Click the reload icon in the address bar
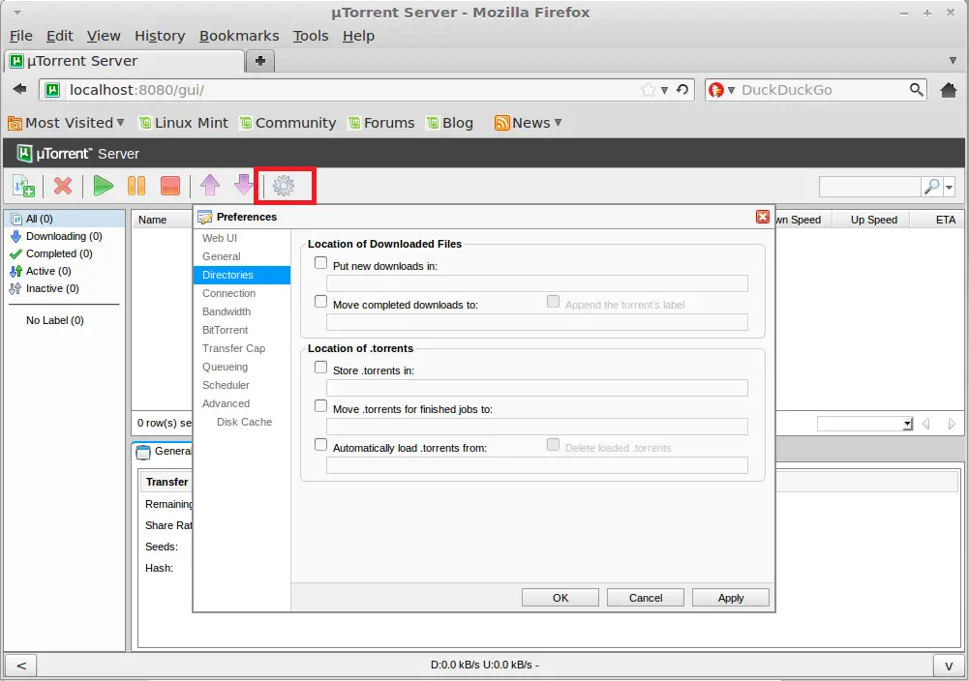The width and height of the screenshot is (969, 681). 682,90
